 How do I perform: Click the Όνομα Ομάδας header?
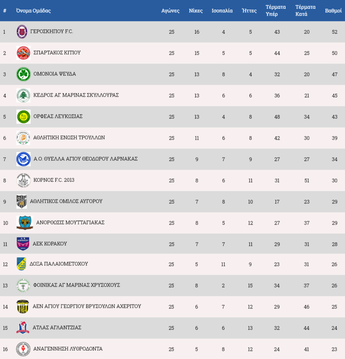pyautogui.click(x=33, y=10)
